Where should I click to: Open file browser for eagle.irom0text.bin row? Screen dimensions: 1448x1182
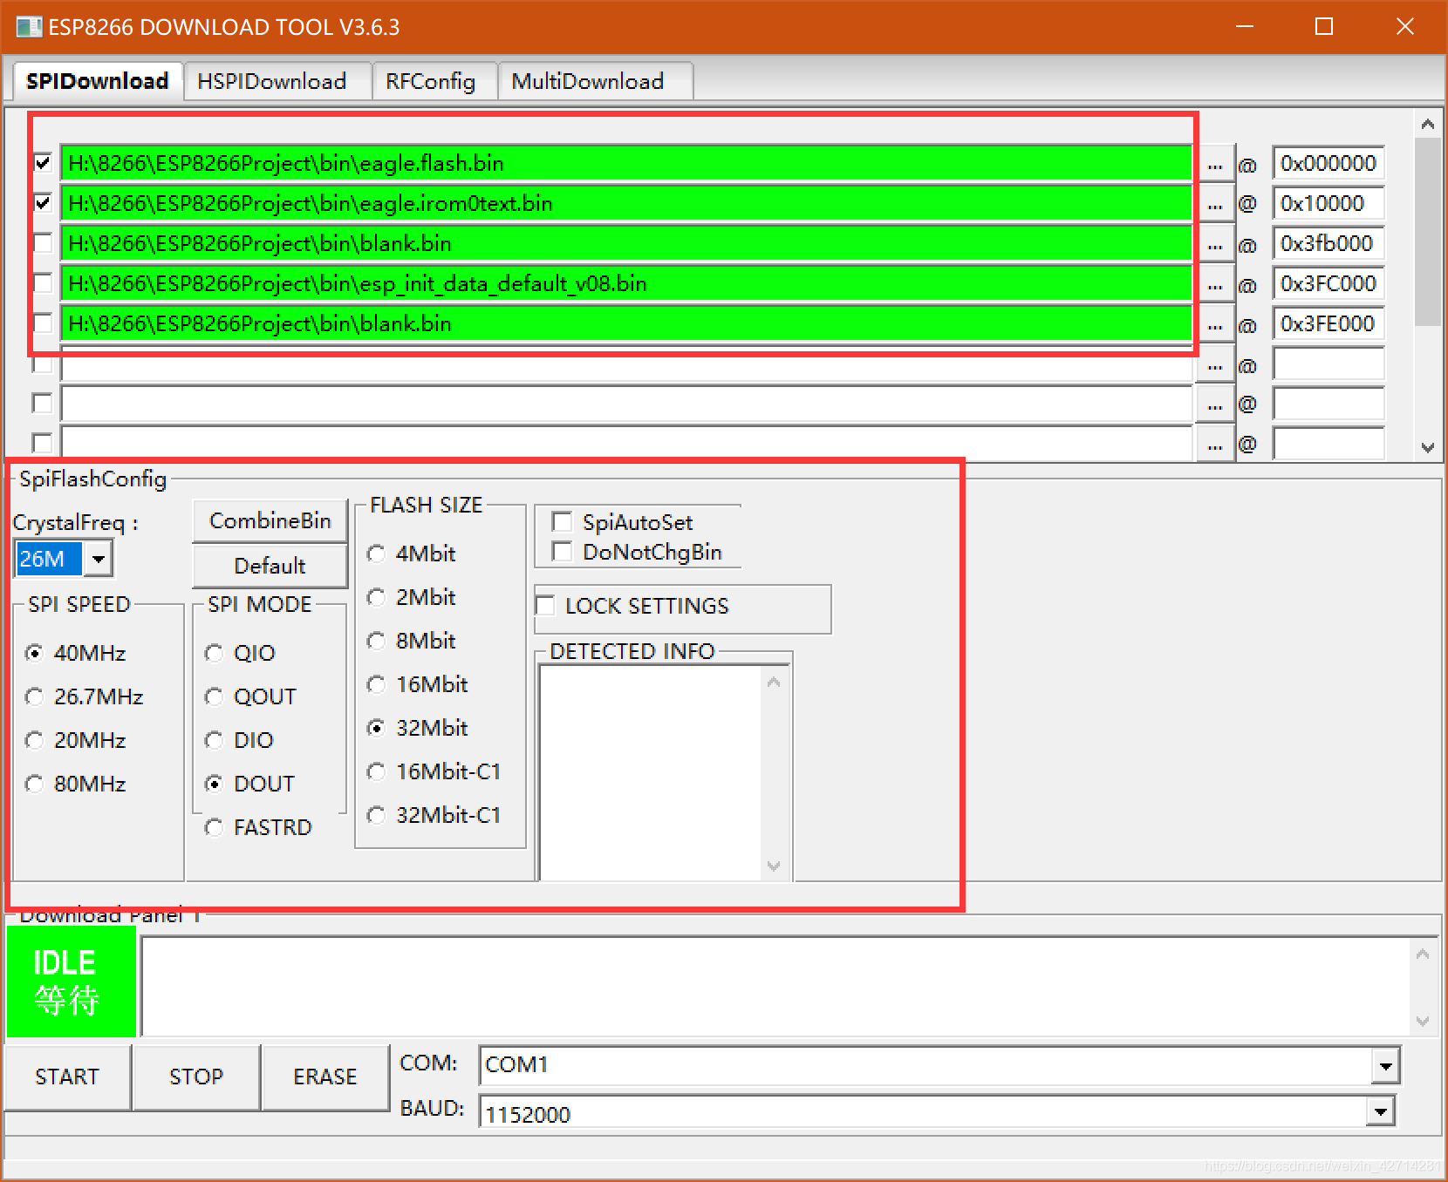pos(1214,203)
